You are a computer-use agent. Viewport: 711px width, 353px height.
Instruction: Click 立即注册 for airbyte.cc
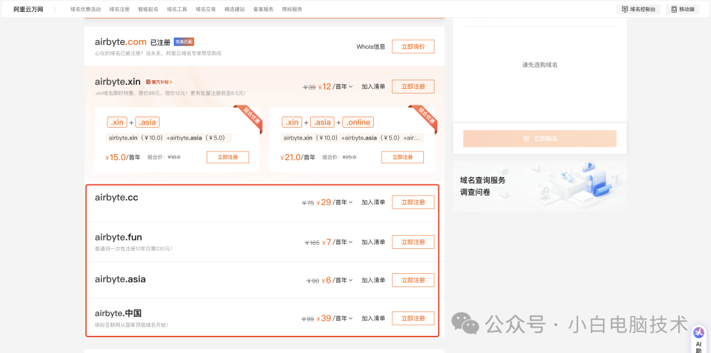point(413,202)
